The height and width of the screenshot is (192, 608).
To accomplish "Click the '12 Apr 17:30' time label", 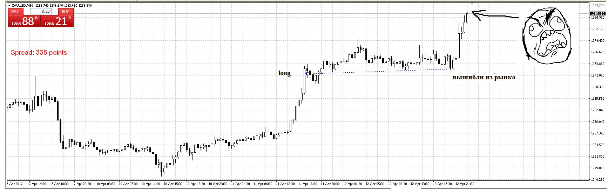I will (442, 184).
